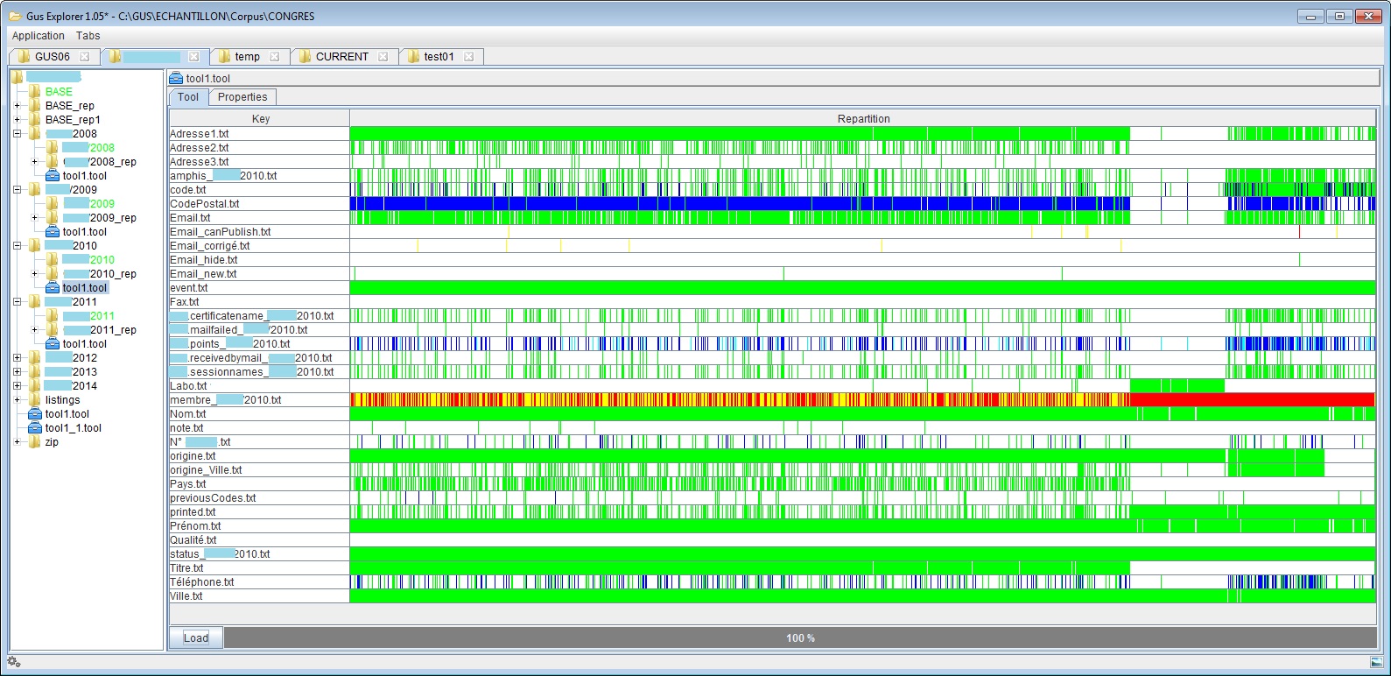Expand the 2011_rep subfolder node
Image resolution: width=1391 pixels, height=676 pixels.
(x=34, y=330)
